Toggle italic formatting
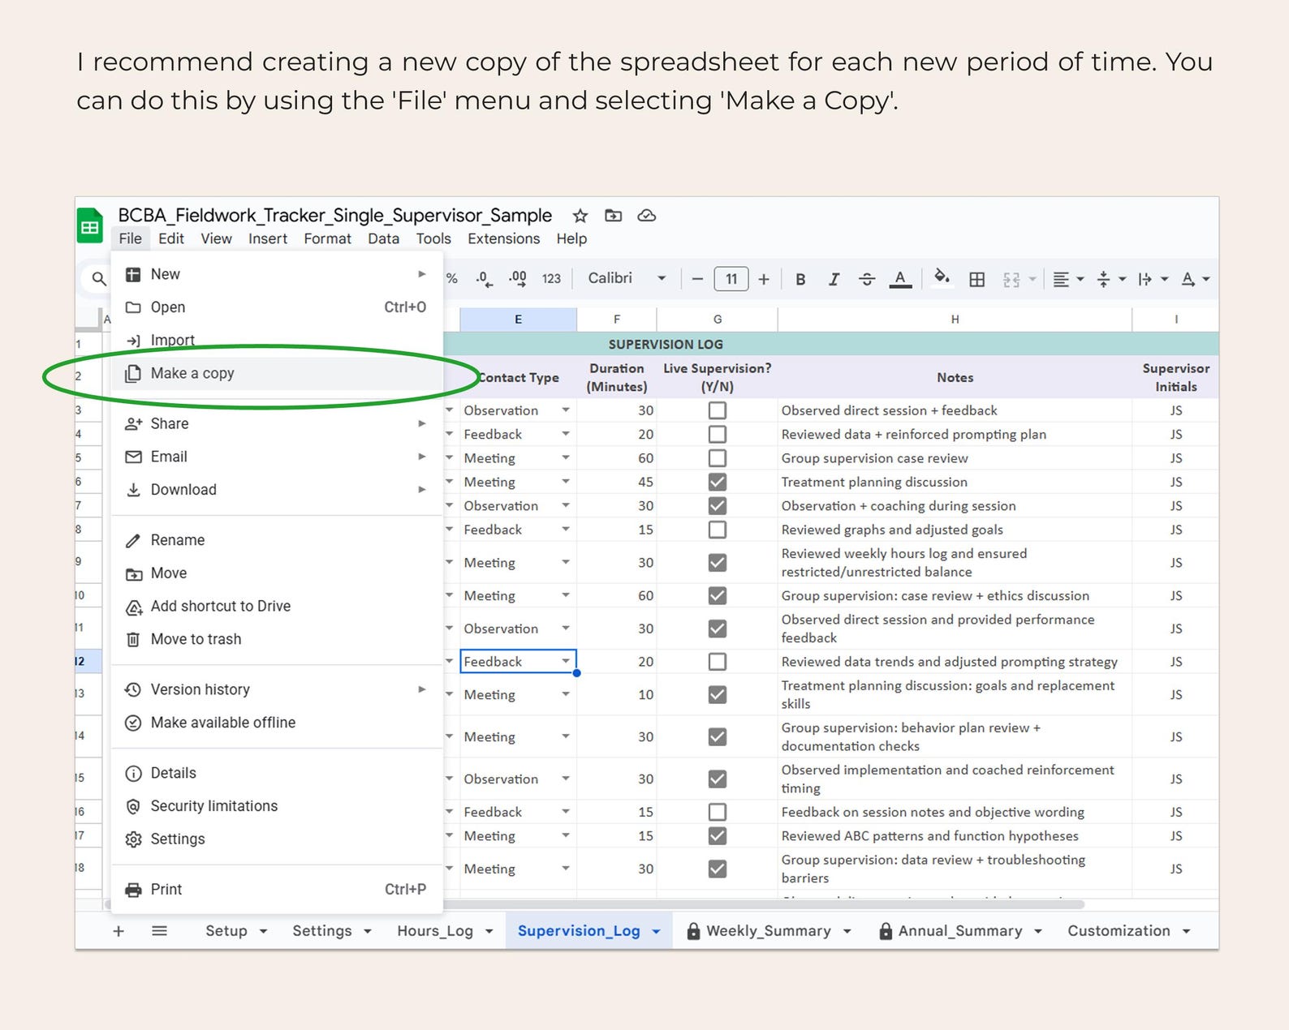 pos(834,279)
